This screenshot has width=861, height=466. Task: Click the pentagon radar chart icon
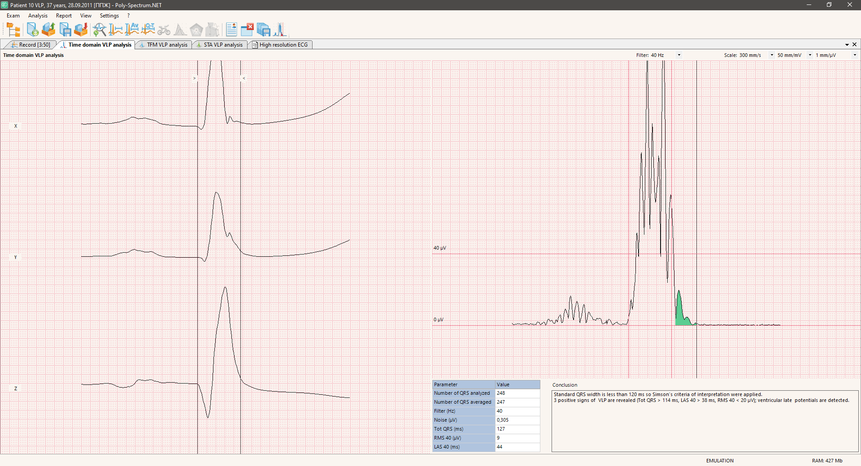pyautogui.click(x=196, y=30)
